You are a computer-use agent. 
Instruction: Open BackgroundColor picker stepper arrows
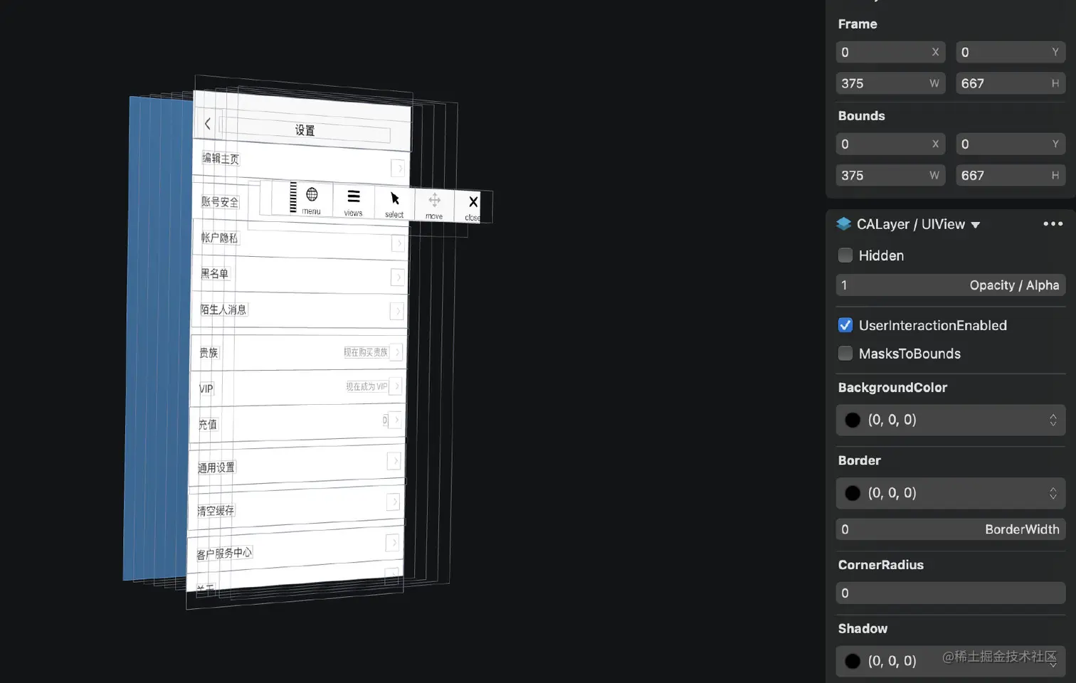coord(1053,420)
